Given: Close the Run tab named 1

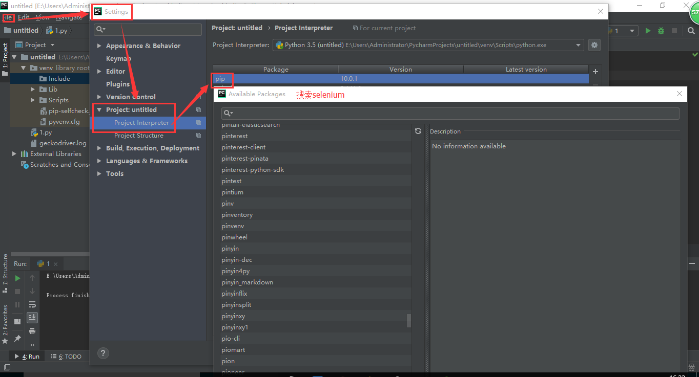Looking at the screenshot, I should point(56,264).
